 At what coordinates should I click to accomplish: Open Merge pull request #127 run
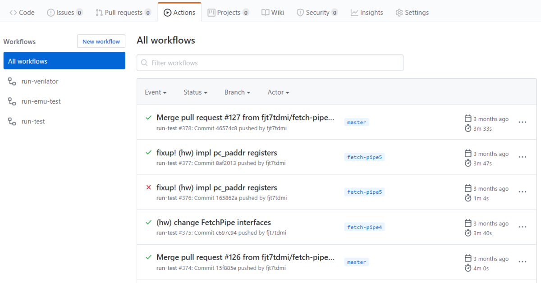(245, 118)
